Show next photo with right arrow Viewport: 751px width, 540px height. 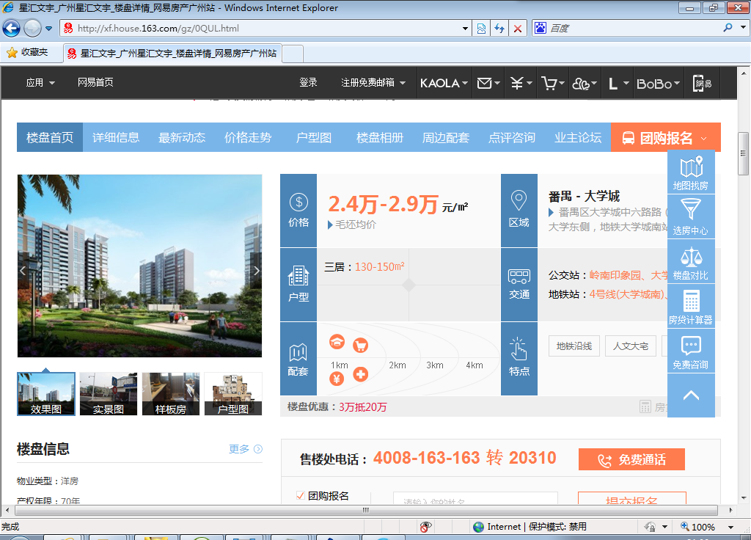[x=256, y=271]
